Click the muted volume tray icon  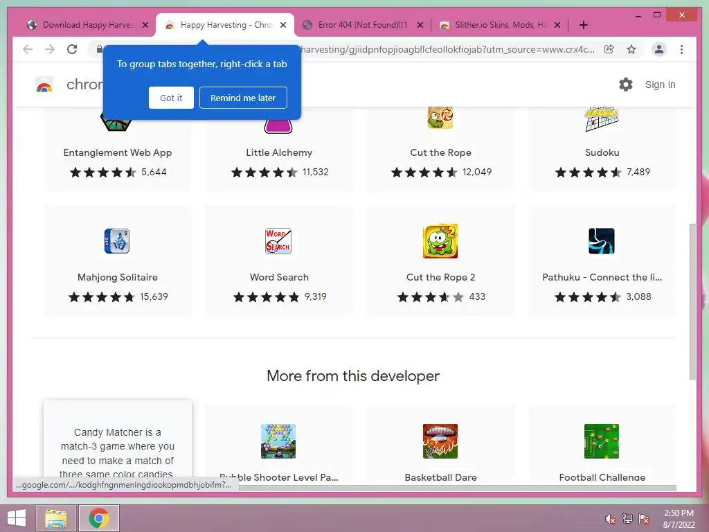tap(611, 519)
